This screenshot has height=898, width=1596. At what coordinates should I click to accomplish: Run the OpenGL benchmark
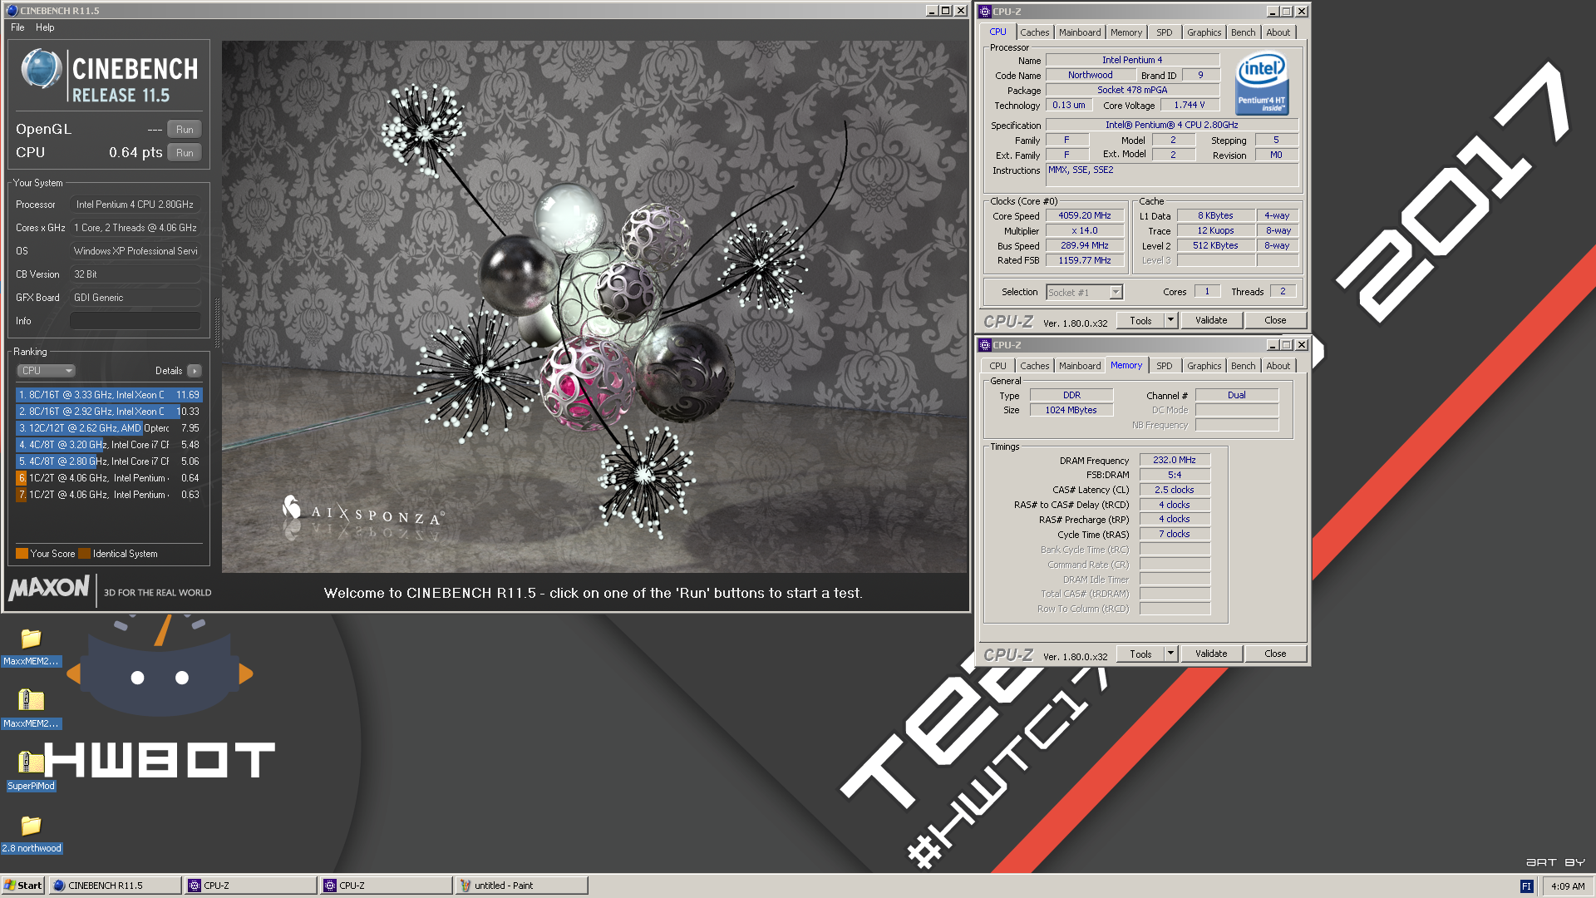tap(185, 130)
